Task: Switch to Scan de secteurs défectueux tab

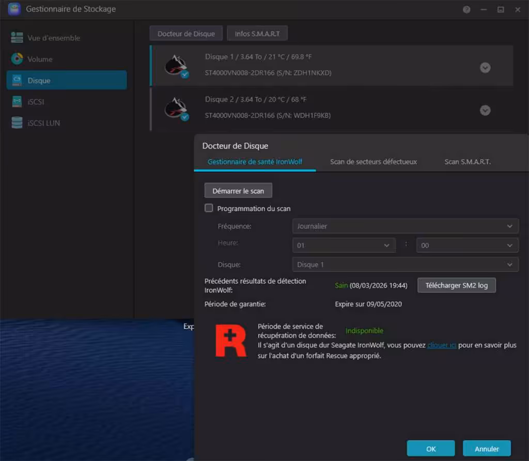Action: tap(374, 162)
